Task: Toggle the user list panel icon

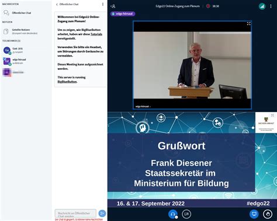Action: [113, 6]
